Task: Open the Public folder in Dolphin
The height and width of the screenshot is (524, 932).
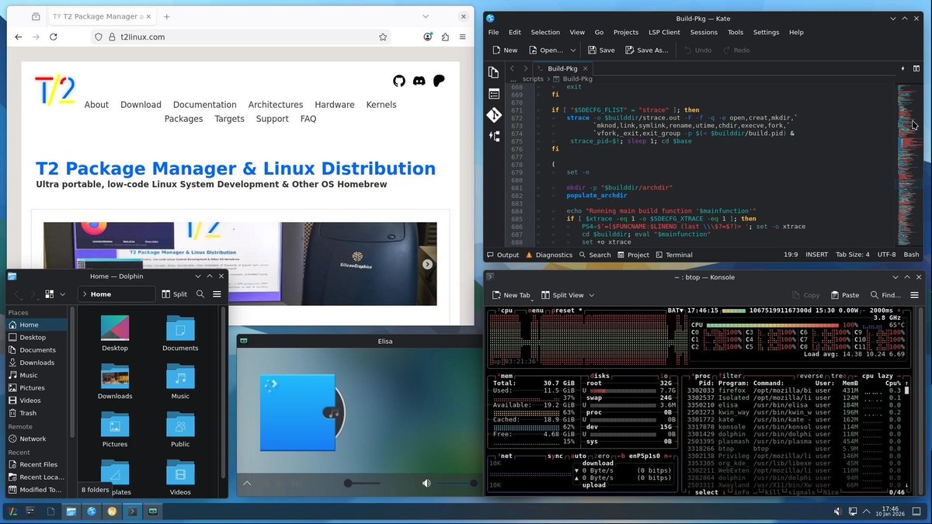Action: pyautogui.click(x=180, y=430)
